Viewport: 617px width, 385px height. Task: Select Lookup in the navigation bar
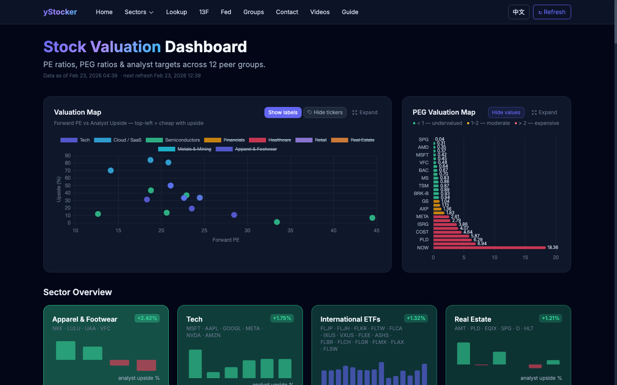[x=177, y=12]
